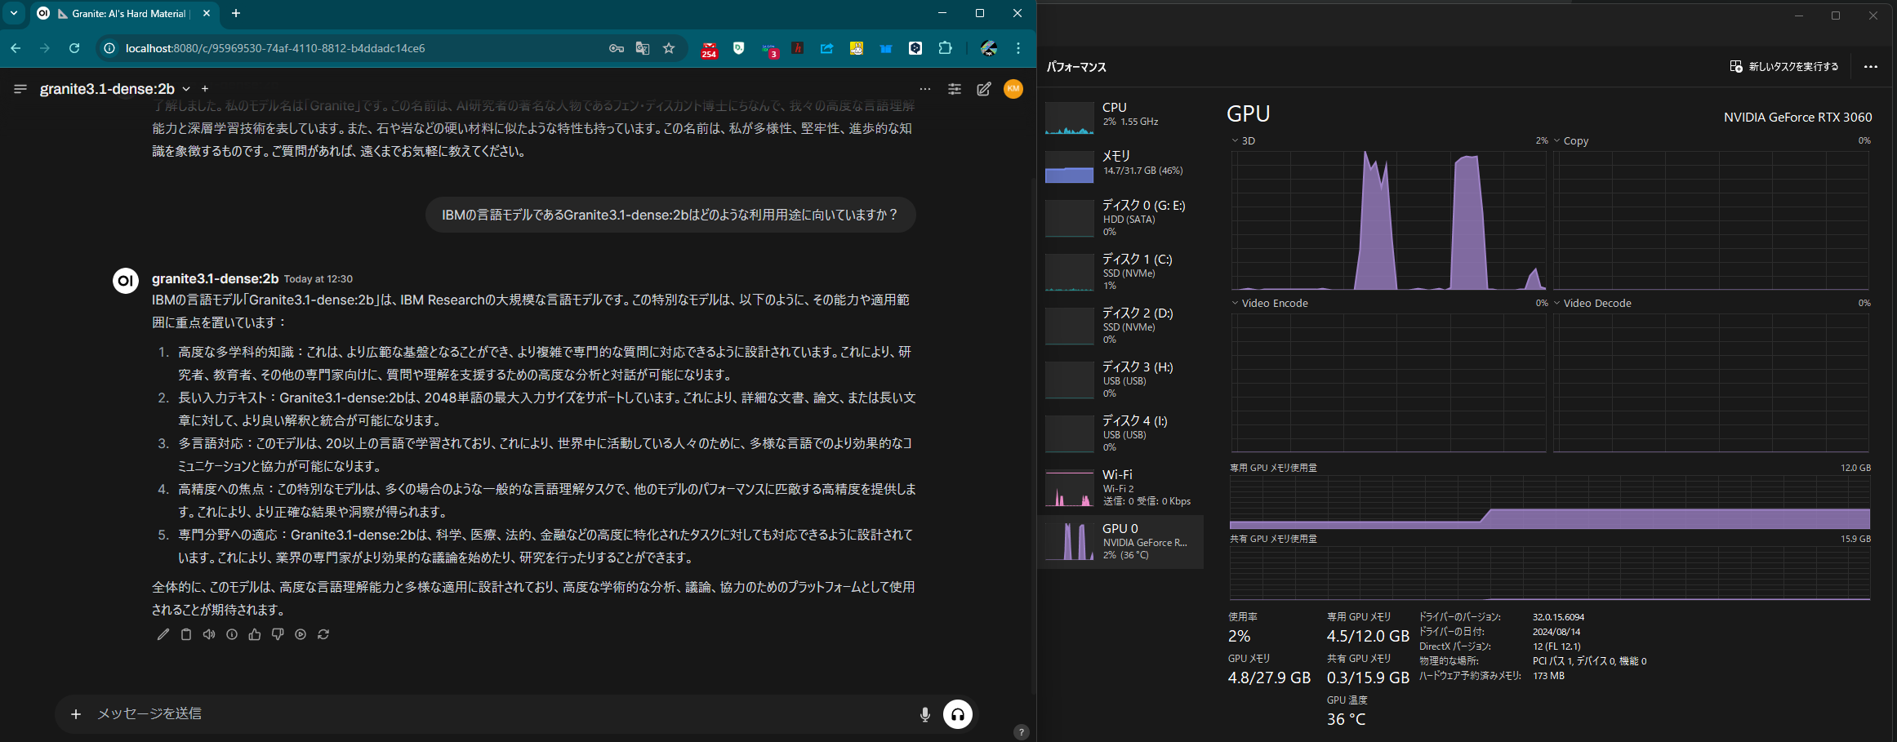Viewport: 1897px width, 742px height.
Task: Open the granite3.1-dense:2b model selector
Action: point(113,89)
